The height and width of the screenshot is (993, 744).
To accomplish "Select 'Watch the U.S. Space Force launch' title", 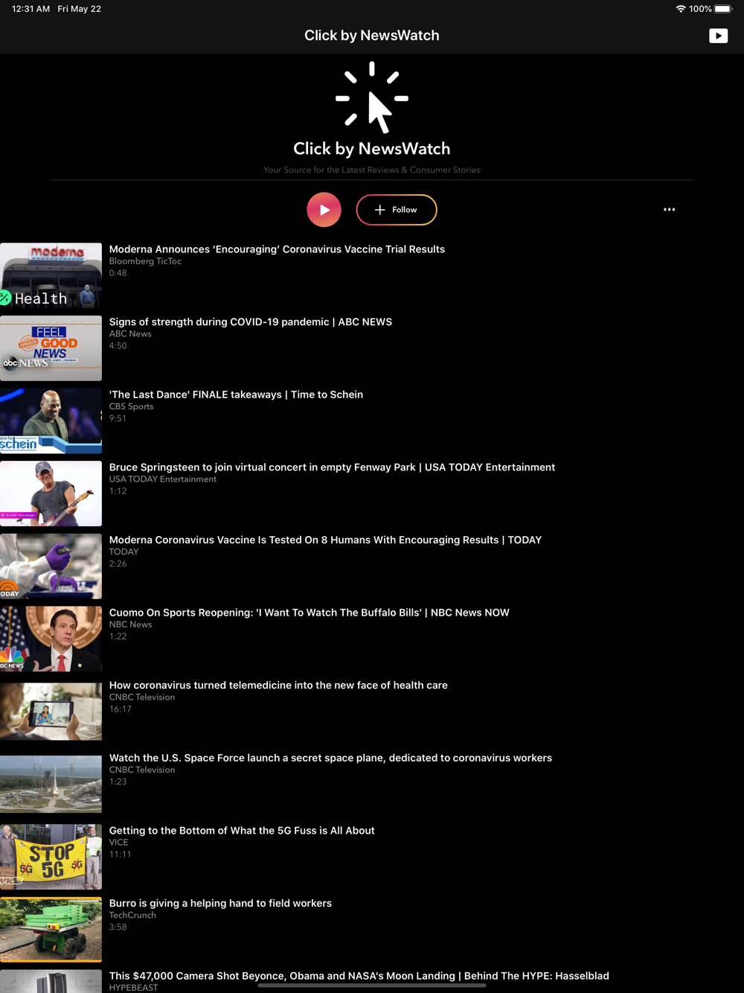I will coord(330,758).
